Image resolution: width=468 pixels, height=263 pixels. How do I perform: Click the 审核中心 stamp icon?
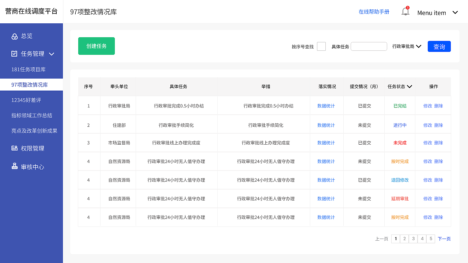point(15,167)
